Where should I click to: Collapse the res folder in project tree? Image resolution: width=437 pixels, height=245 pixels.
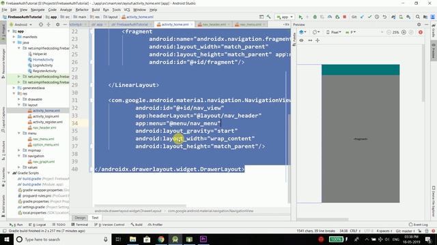tap(14, 94)
